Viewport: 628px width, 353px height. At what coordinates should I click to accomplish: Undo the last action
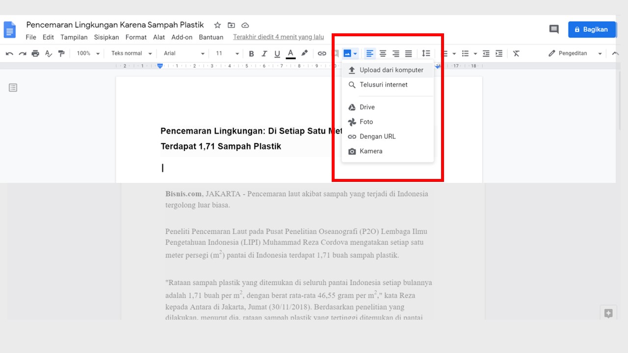9,53
